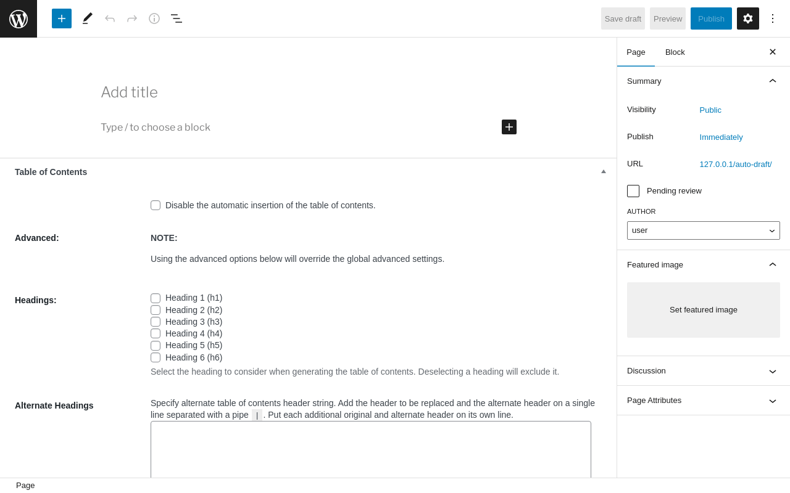Open the Public visibility link
The height and width of the screenshot is (493, 790).
pyautogui.click(x=710, y=110)
